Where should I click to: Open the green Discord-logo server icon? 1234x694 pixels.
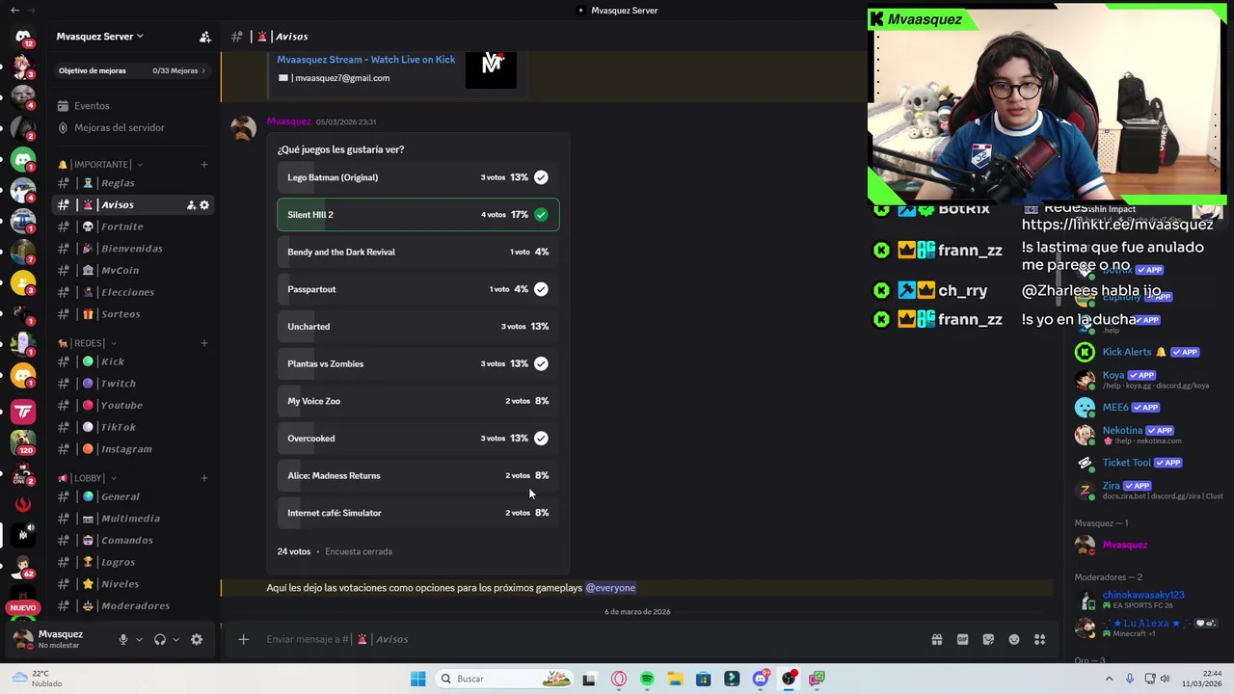23,158
